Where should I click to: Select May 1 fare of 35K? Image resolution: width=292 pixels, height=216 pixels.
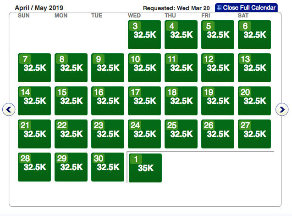coord(145,168)
